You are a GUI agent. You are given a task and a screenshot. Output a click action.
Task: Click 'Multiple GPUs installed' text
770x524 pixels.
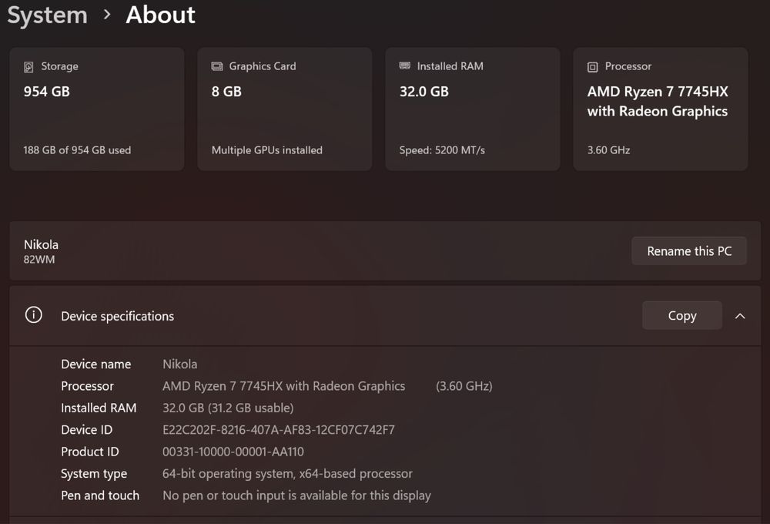[266, 150]
